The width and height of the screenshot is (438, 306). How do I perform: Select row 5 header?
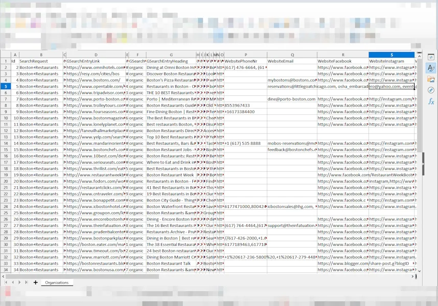point(5,86)
